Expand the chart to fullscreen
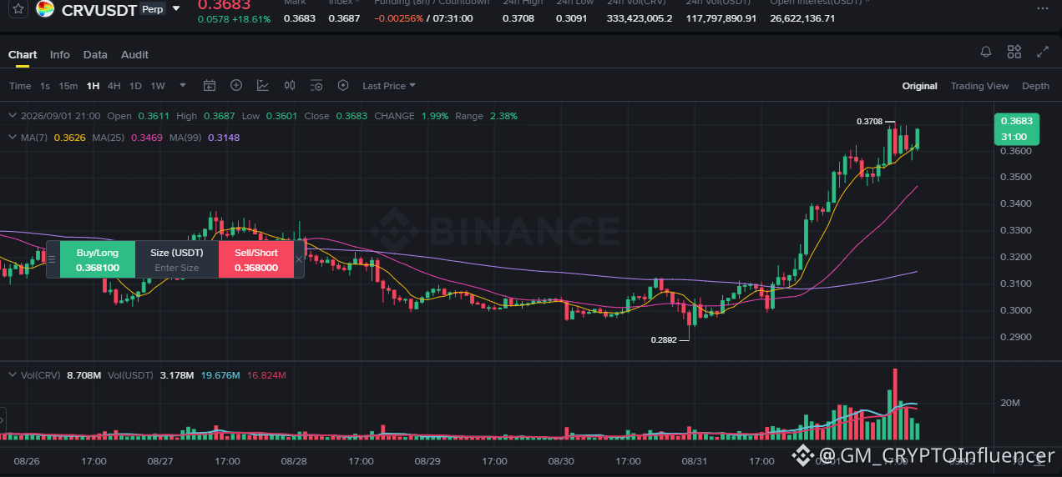Viewport: 1062px width, 477px height. (1043, 52)
